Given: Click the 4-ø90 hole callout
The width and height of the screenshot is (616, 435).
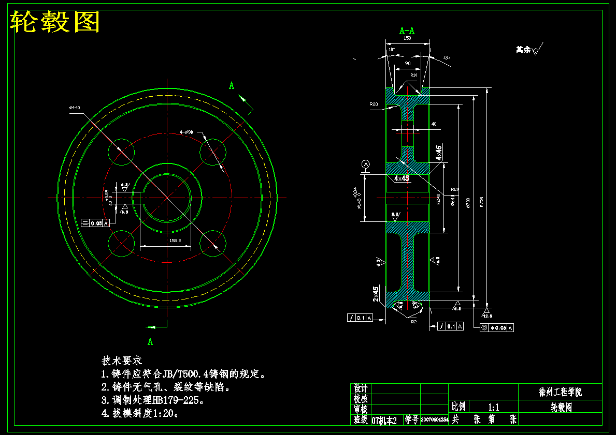Looking at the screenshot, I should pos(186,132).
